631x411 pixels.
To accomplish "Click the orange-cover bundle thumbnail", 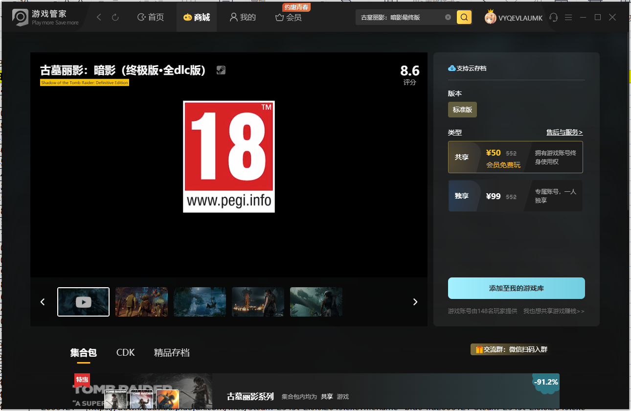I will coord(167,400).
